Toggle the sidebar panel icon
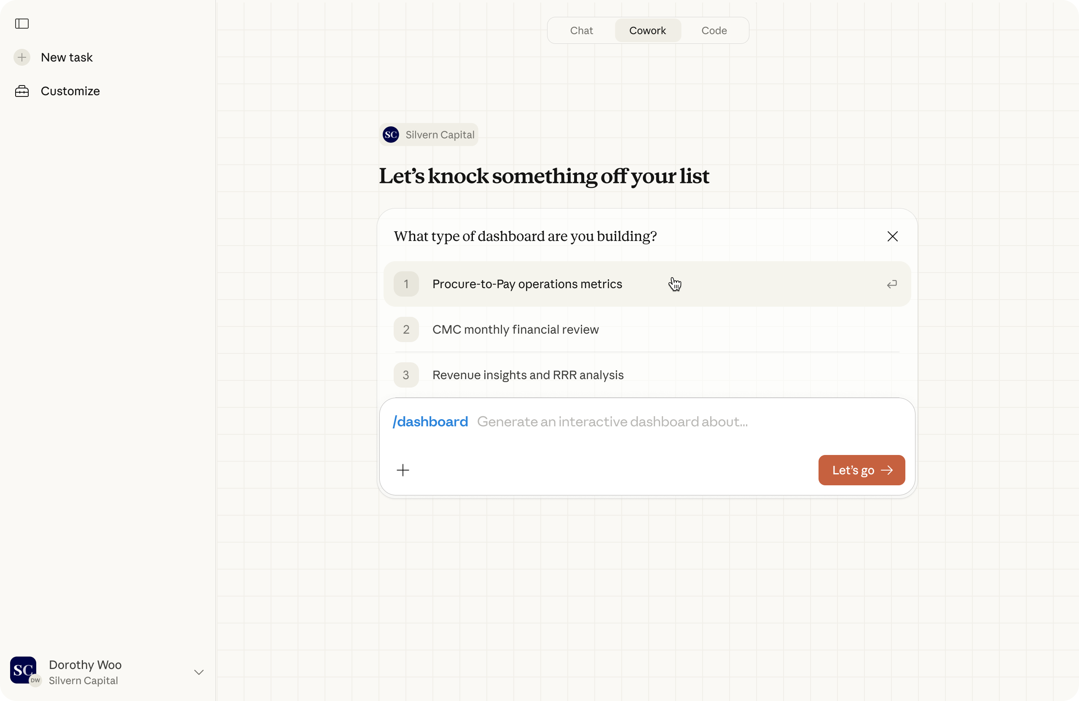The height and width of the screenshot is (701, 1079). pyautogui.click(x=22, y=24)
